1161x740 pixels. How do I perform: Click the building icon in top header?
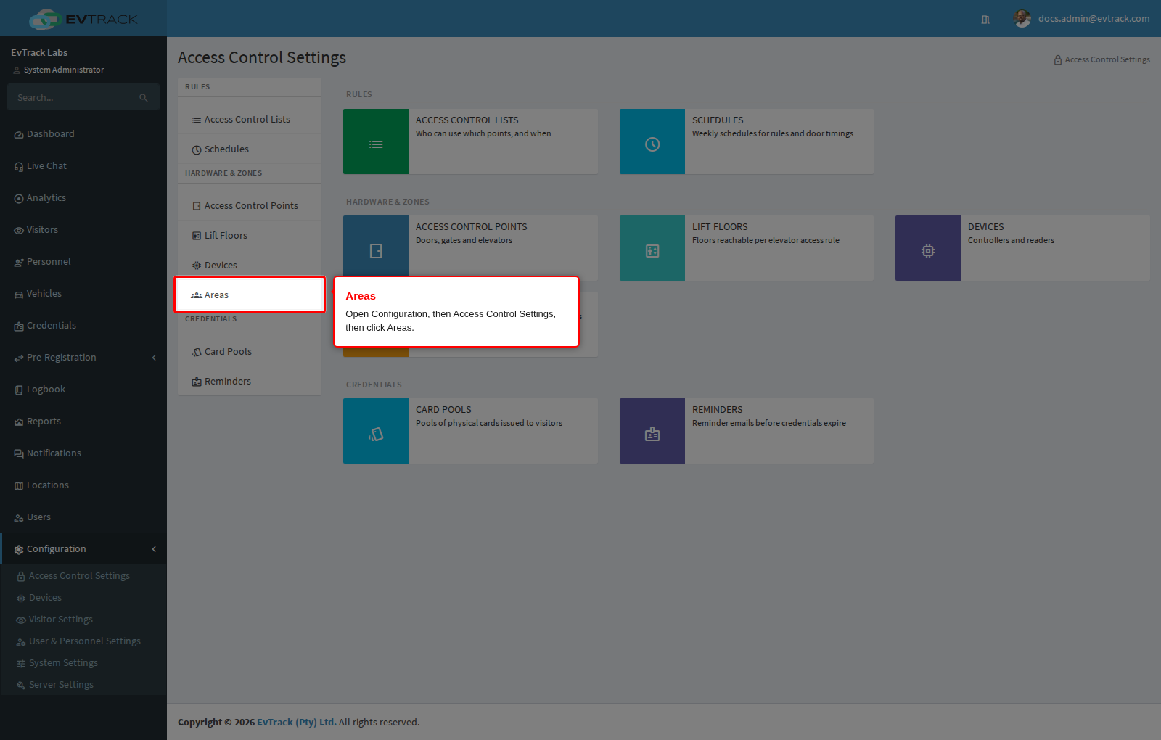[x=985, y=20]
